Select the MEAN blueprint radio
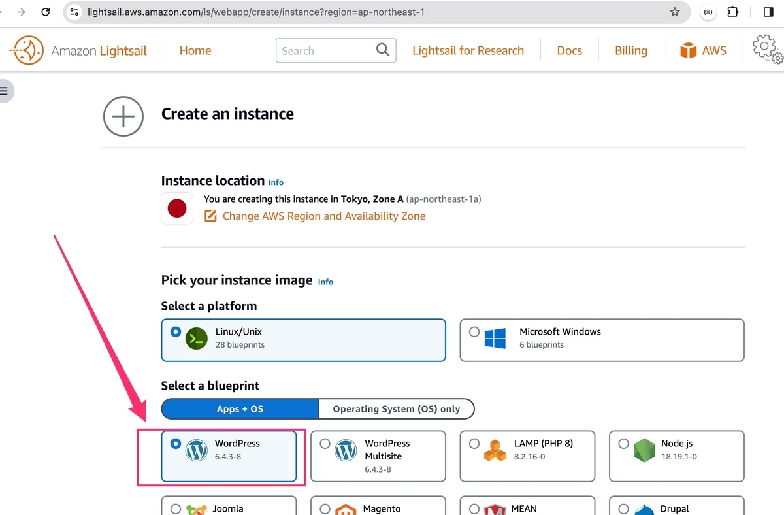Image resolution: width=784 pixels, height=515 pixels. (474, 509)
